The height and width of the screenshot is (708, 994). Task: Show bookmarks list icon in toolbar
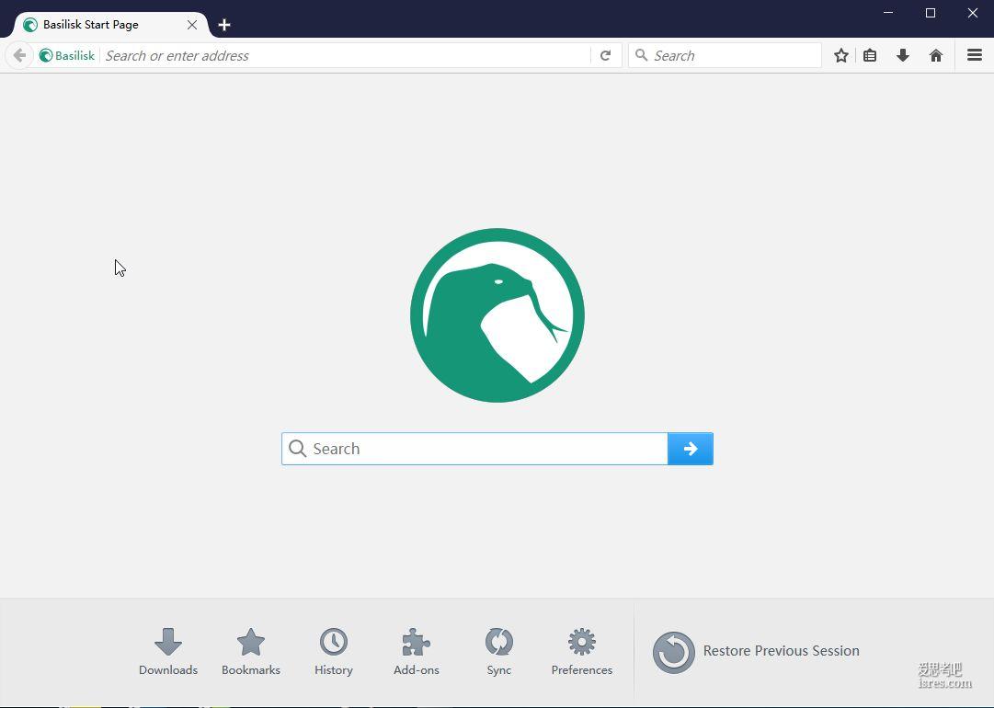click(x=870, y=56)
